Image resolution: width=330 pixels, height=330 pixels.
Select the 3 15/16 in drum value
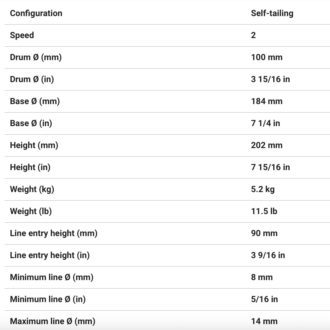pyautogui.click(x=270, y=79)
